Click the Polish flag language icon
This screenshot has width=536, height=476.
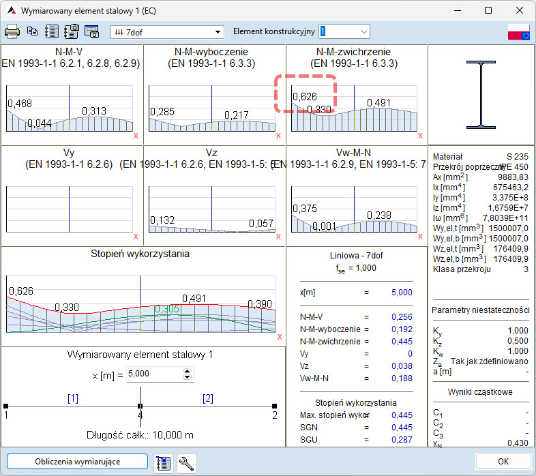(518, 32)
